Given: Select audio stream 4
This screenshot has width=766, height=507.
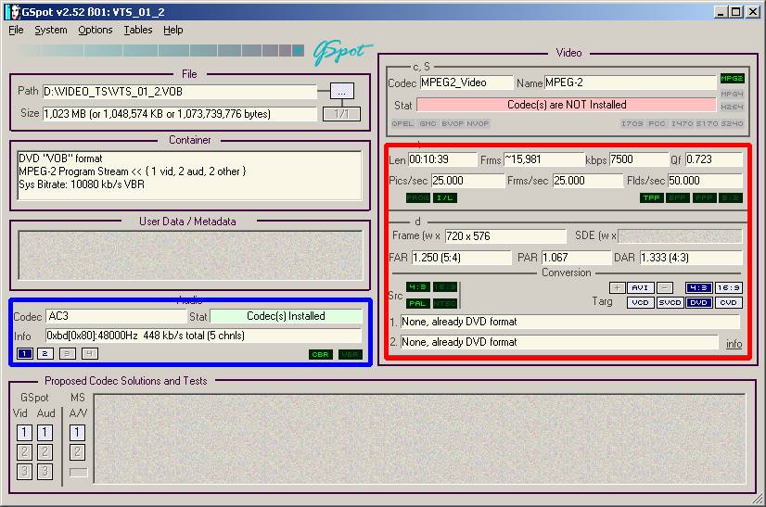Looking at the screenshot, I should pyautogui.click(x=89, y=354).
